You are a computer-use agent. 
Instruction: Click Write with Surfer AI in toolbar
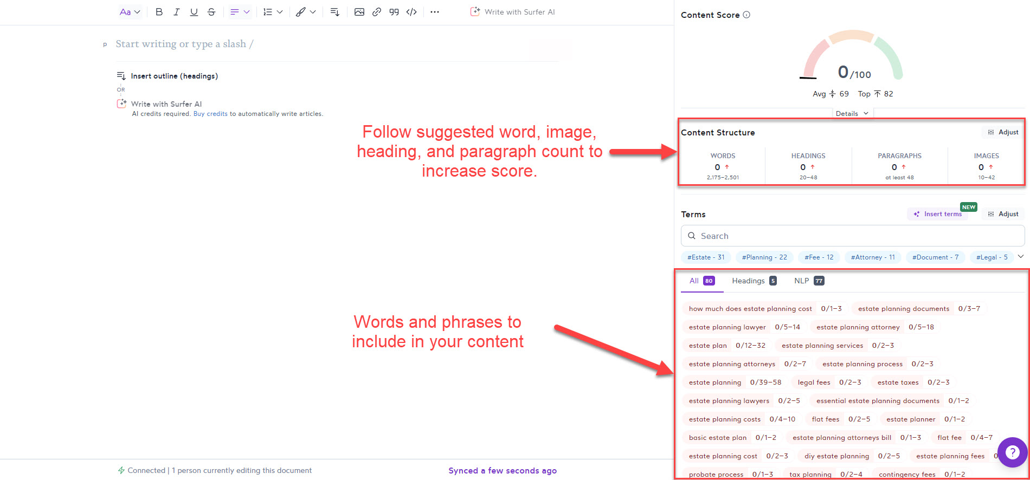coord(512,12)
